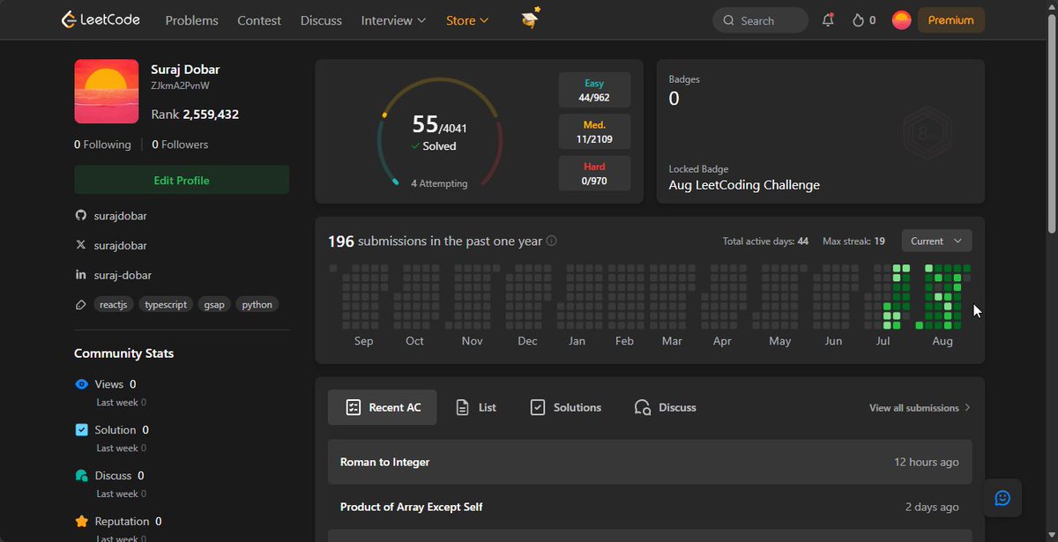Expand the Store dropdown menu
This screenshot has width=1058, height=542.
coord(467,20)
